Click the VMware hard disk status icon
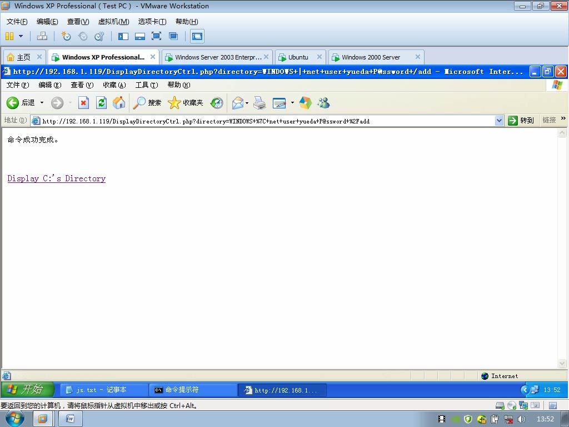Screen dimensions: 569x427 click(x=500, y=405)
